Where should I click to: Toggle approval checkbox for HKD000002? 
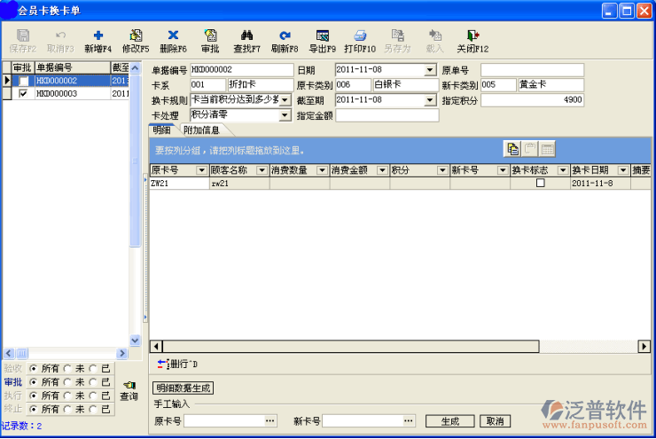(23, 81)
